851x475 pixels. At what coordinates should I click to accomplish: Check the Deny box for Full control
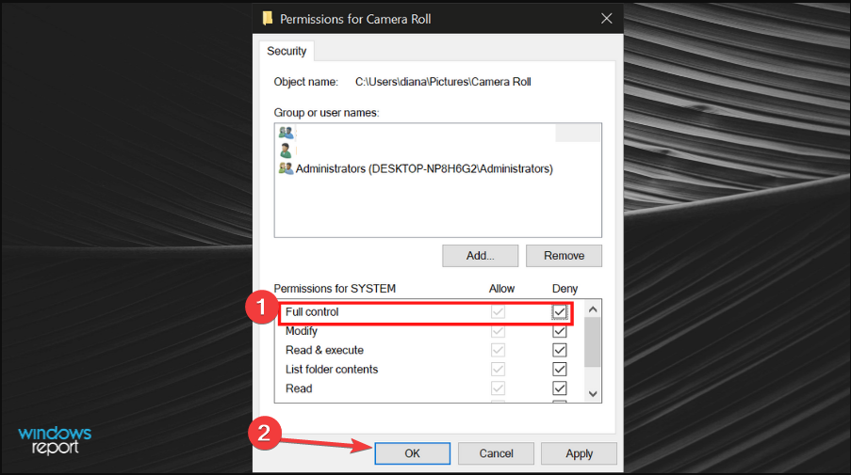[559, 312]
